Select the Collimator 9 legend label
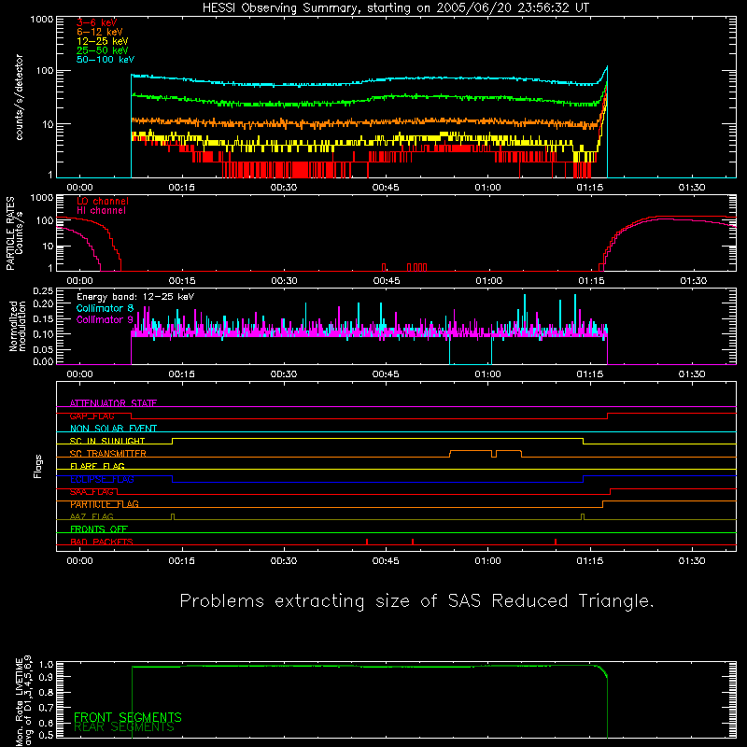 (105, 319)
